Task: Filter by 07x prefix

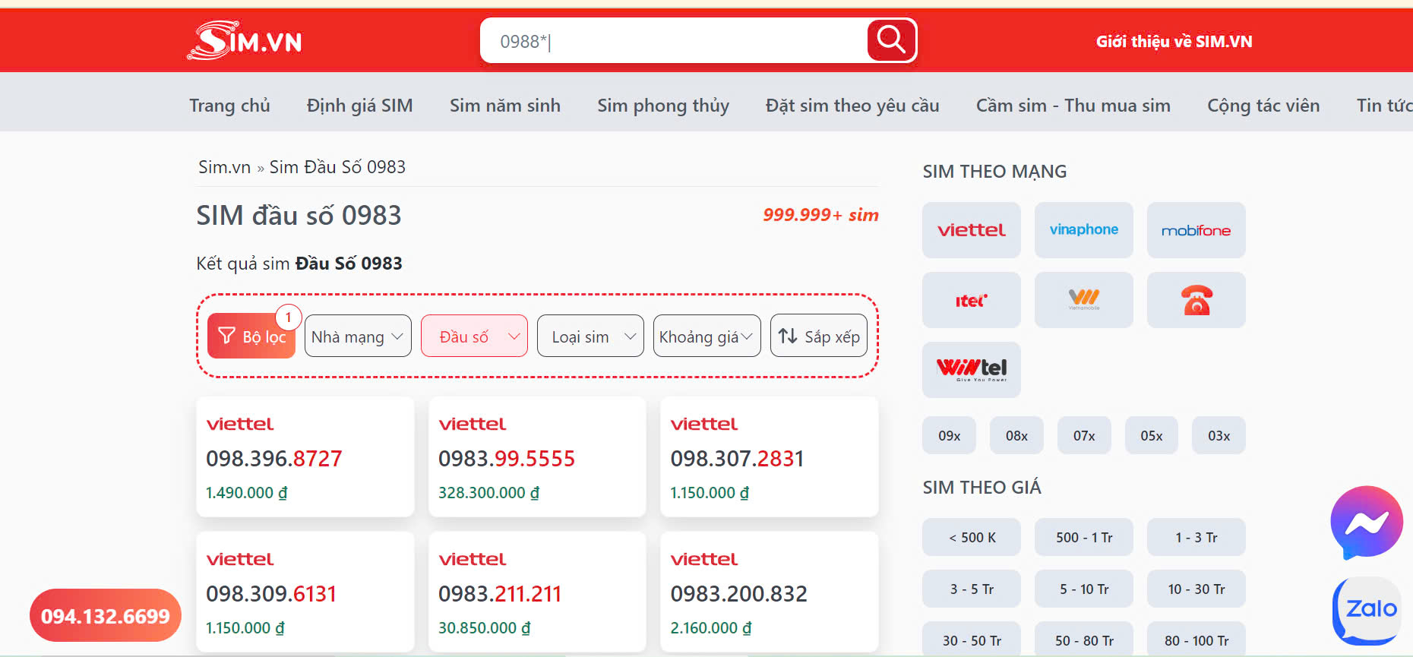Action: tap(1084, 435)
